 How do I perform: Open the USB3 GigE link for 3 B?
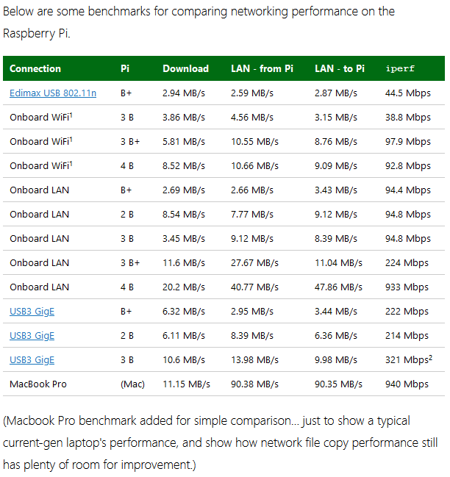[x=32, y=360]
